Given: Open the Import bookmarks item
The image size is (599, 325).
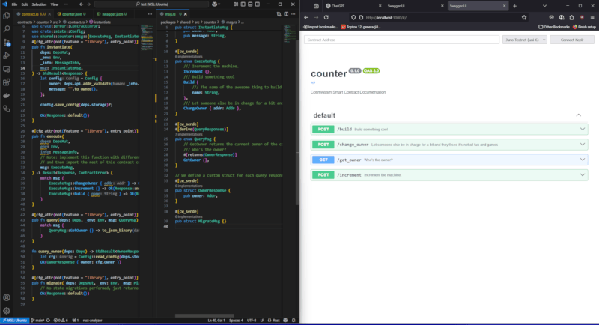Looking at the screenshot, I should coord(320,27).
